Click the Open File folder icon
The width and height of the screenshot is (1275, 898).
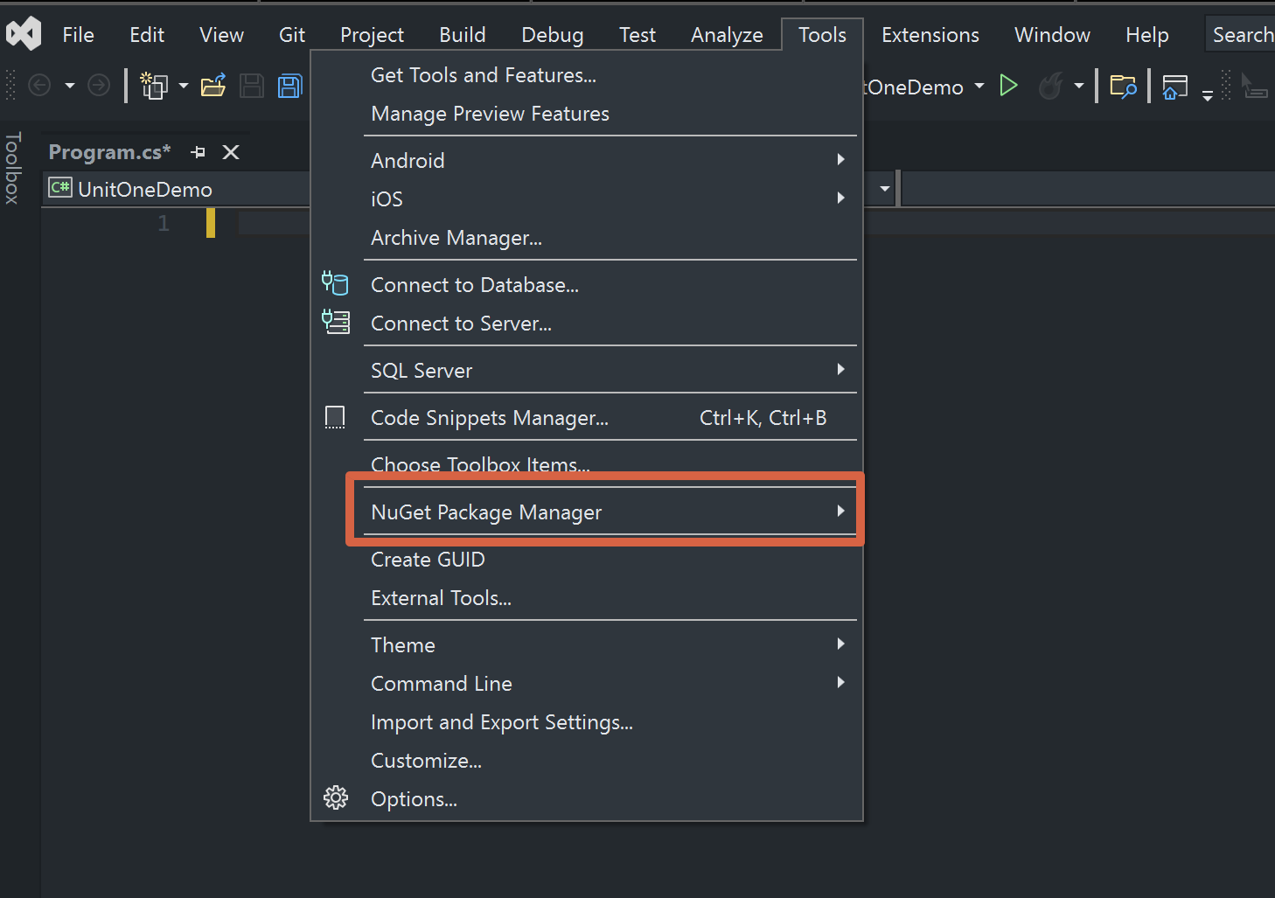213,86
